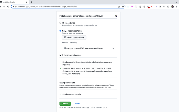Select the All repositories radio option
The image size is (179, 112).
60,23
